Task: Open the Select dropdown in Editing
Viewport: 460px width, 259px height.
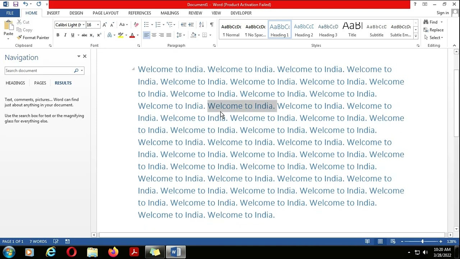Action: click(x=434, y=37)
